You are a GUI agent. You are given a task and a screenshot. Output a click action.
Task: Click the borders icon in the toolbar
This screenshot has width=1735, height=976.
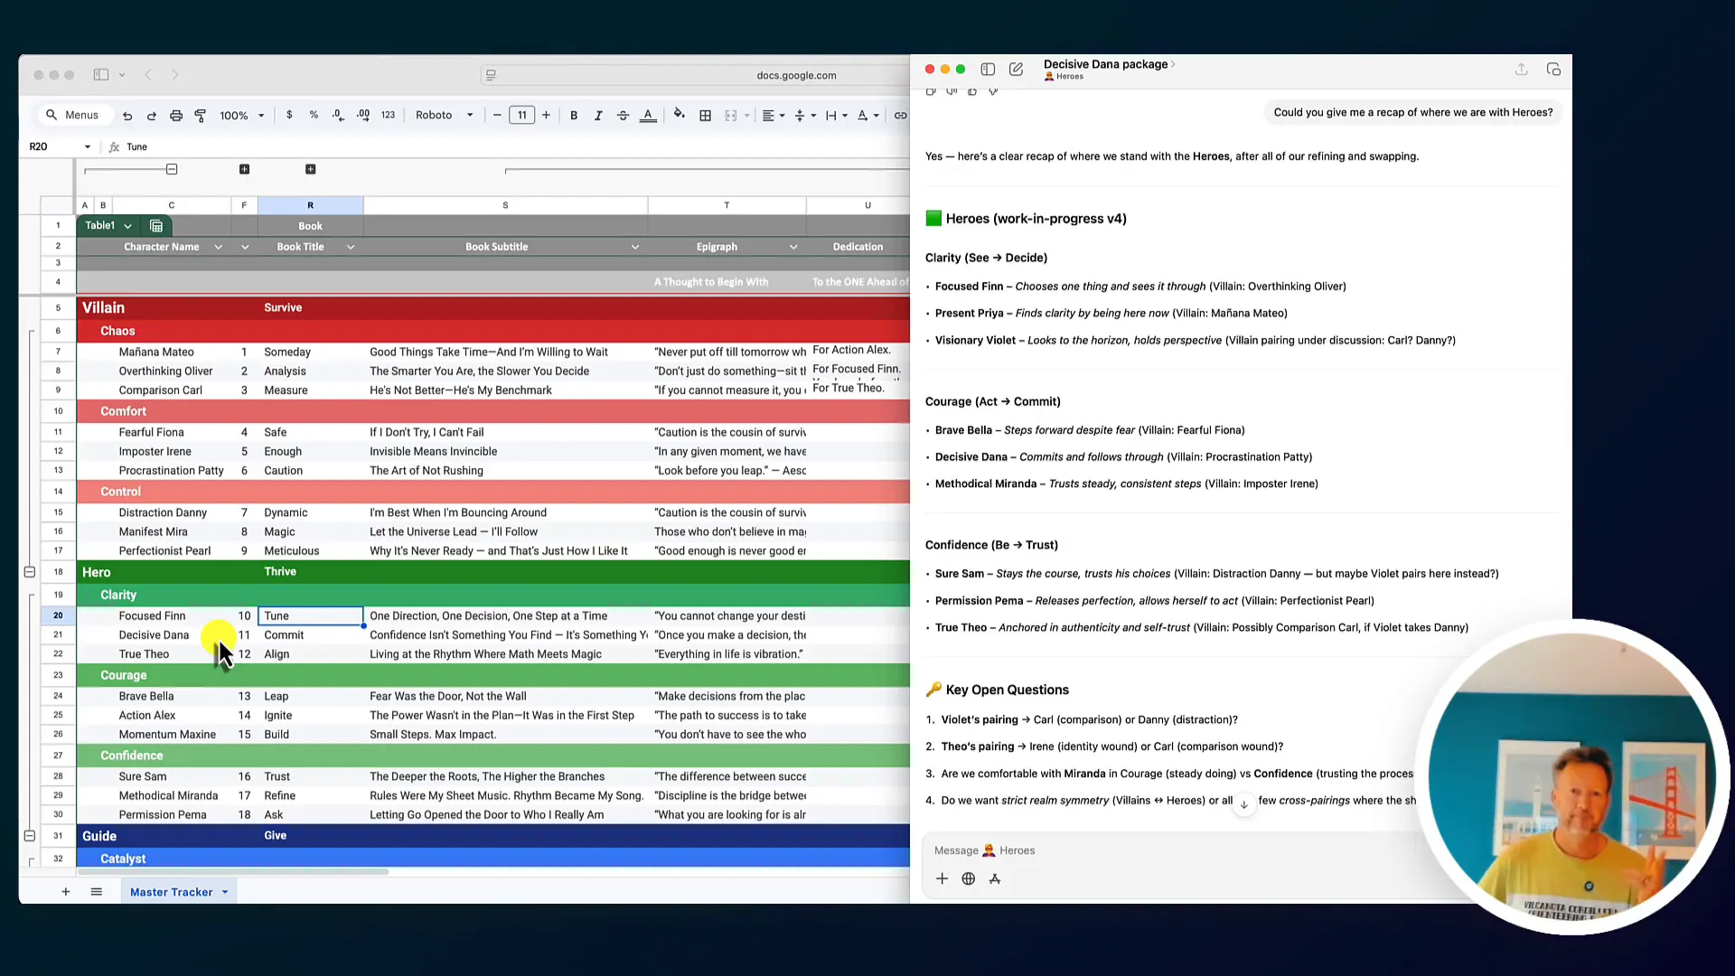click(706, 116)
